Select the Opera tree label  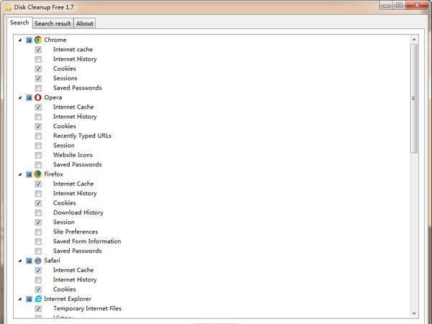click(x=53, y=97)
